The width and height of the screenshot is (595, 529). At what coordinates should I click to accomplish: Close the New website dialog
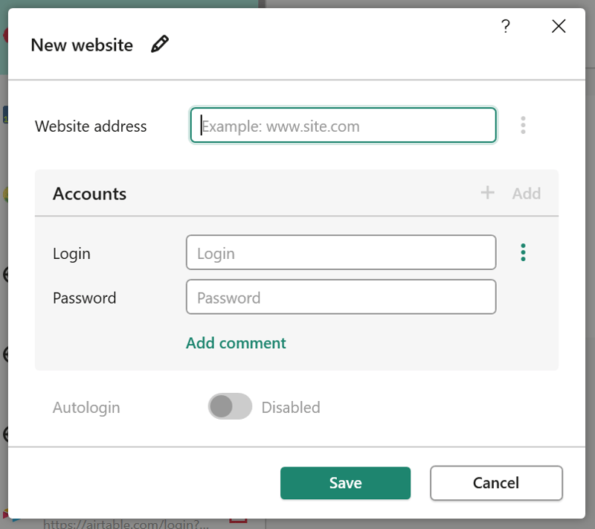pyautogui.click(x=559, y=26)
